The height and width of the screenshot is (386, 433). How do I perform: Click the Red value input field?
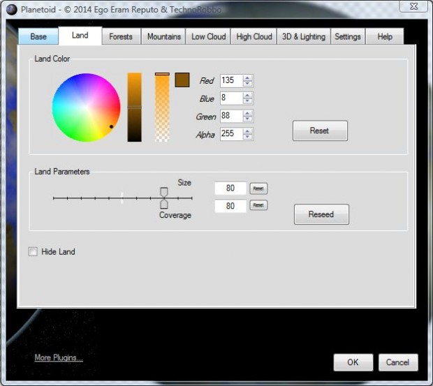click(230, 80)
